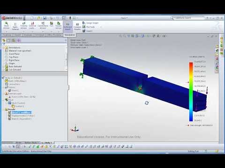Switch to the Features tab
The width and height of the screenshot is (225, 168).
coord(7,35)
